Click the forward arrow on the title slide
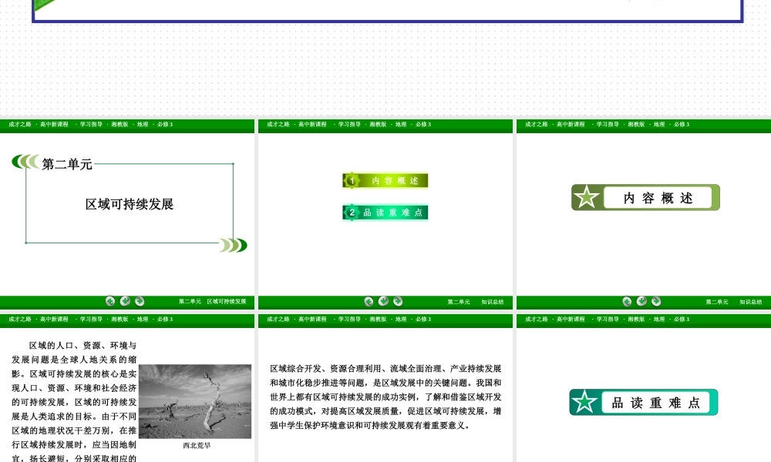Viewport: 771px width, 462px height. coord(139,300)
